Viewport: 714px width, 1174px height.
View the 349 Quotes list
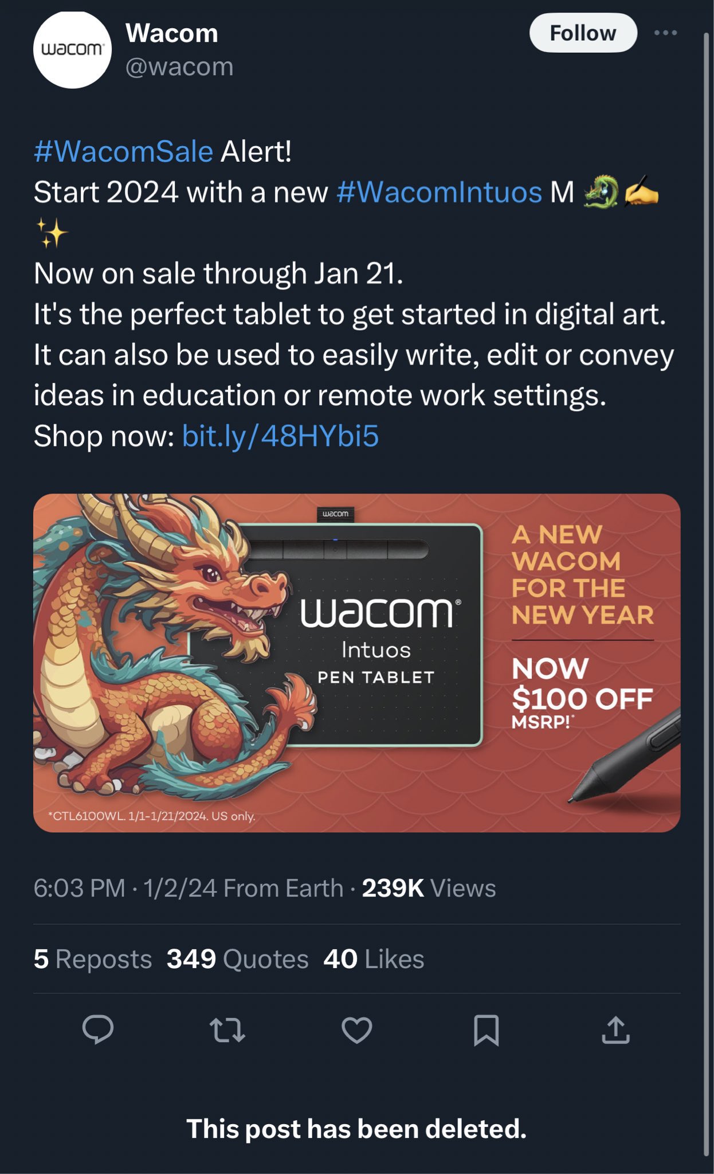pyautogui.click(x=237, y=959)
